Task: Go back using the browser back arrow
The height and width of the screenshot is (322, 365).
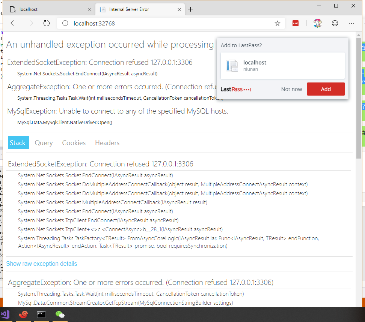Action: (14, 23)
